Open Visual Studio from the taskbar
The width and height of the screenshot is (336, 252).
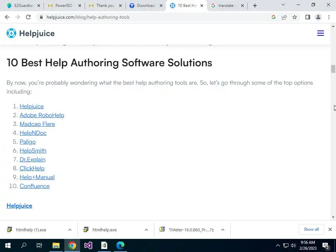88,245
